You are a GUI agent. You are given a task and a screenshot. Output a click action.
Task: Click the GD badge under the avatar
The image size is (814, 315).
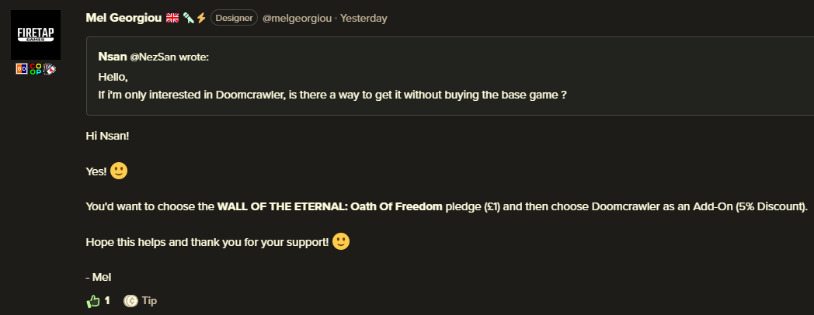tap(22, 69)
